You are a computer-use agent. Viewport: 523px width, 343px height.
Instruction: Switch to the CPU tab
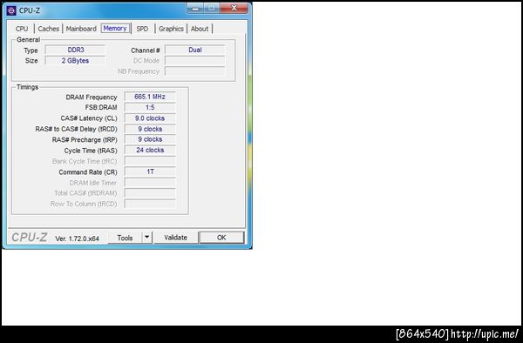pos(22,29)
